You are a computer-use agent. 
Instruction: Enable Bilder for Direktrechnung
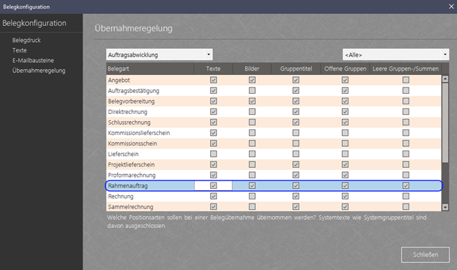252,112
